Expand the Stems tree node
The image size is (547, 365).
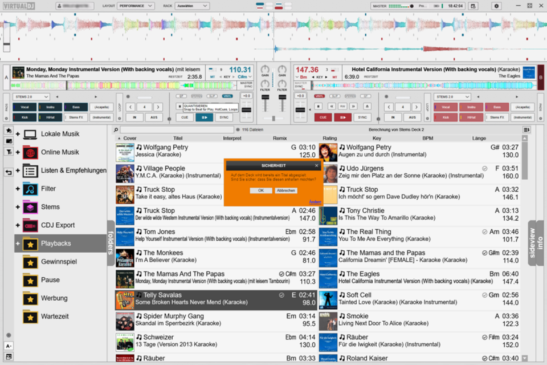[18, 207]
